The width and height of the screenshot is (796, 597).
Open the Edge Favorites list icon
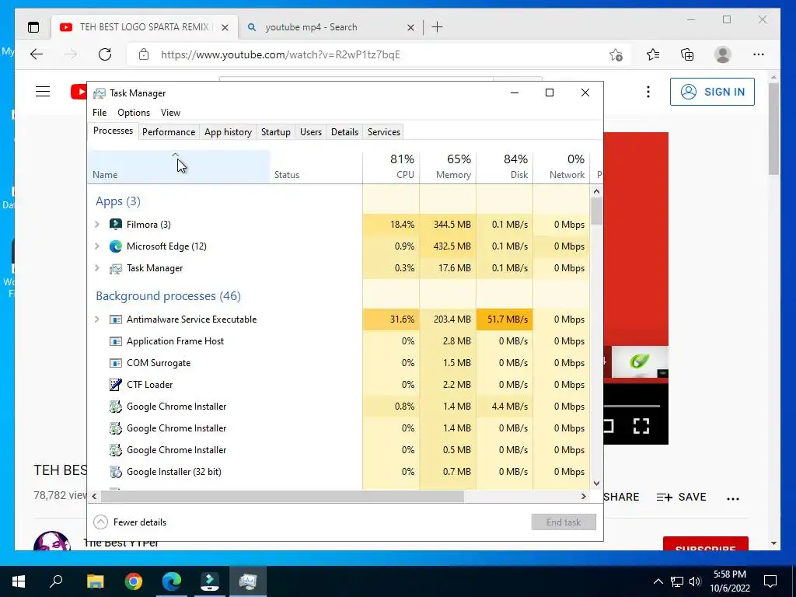pos(653,54)
